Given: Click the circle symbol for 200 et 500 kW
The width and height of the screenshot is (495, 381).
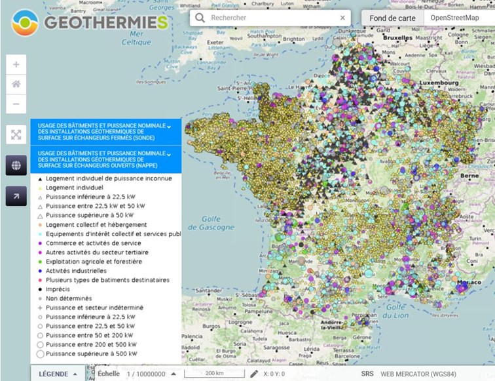Looking at the screenshot, I should pyautogui.click(x=40, y=345).
